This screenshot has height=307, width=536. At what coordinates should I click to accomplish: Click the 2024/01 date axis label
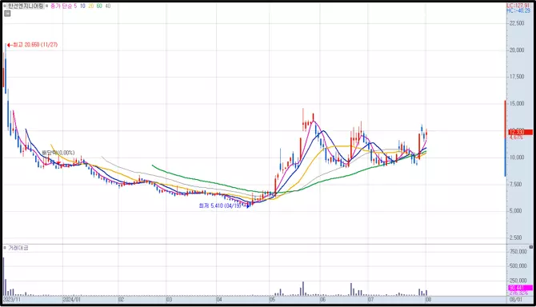point(72,300)
